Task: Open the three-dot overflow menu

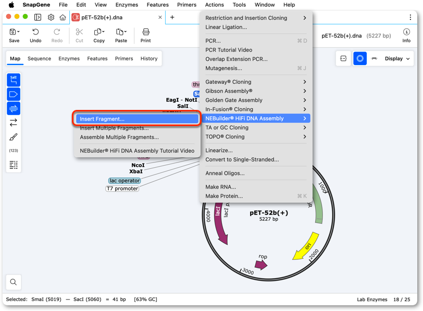Action: 410,17
